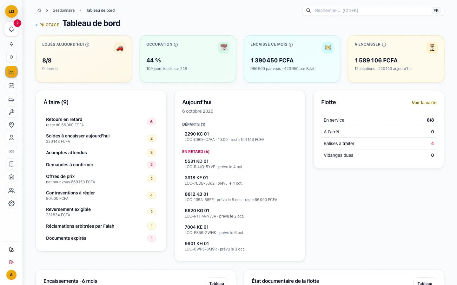The width and height of the screenshot is (457, 285).
Task: Show info for Loués aujourd'hui
Action: pos(87,45)
